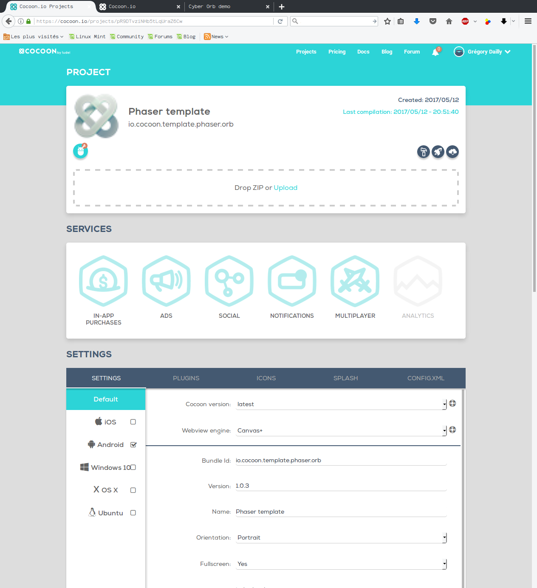
Task: Open the Cocoon version dropdown
Action: (x=341, y=404)
